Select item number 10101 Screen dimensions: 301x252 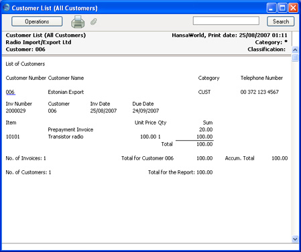tap(13, 137)
